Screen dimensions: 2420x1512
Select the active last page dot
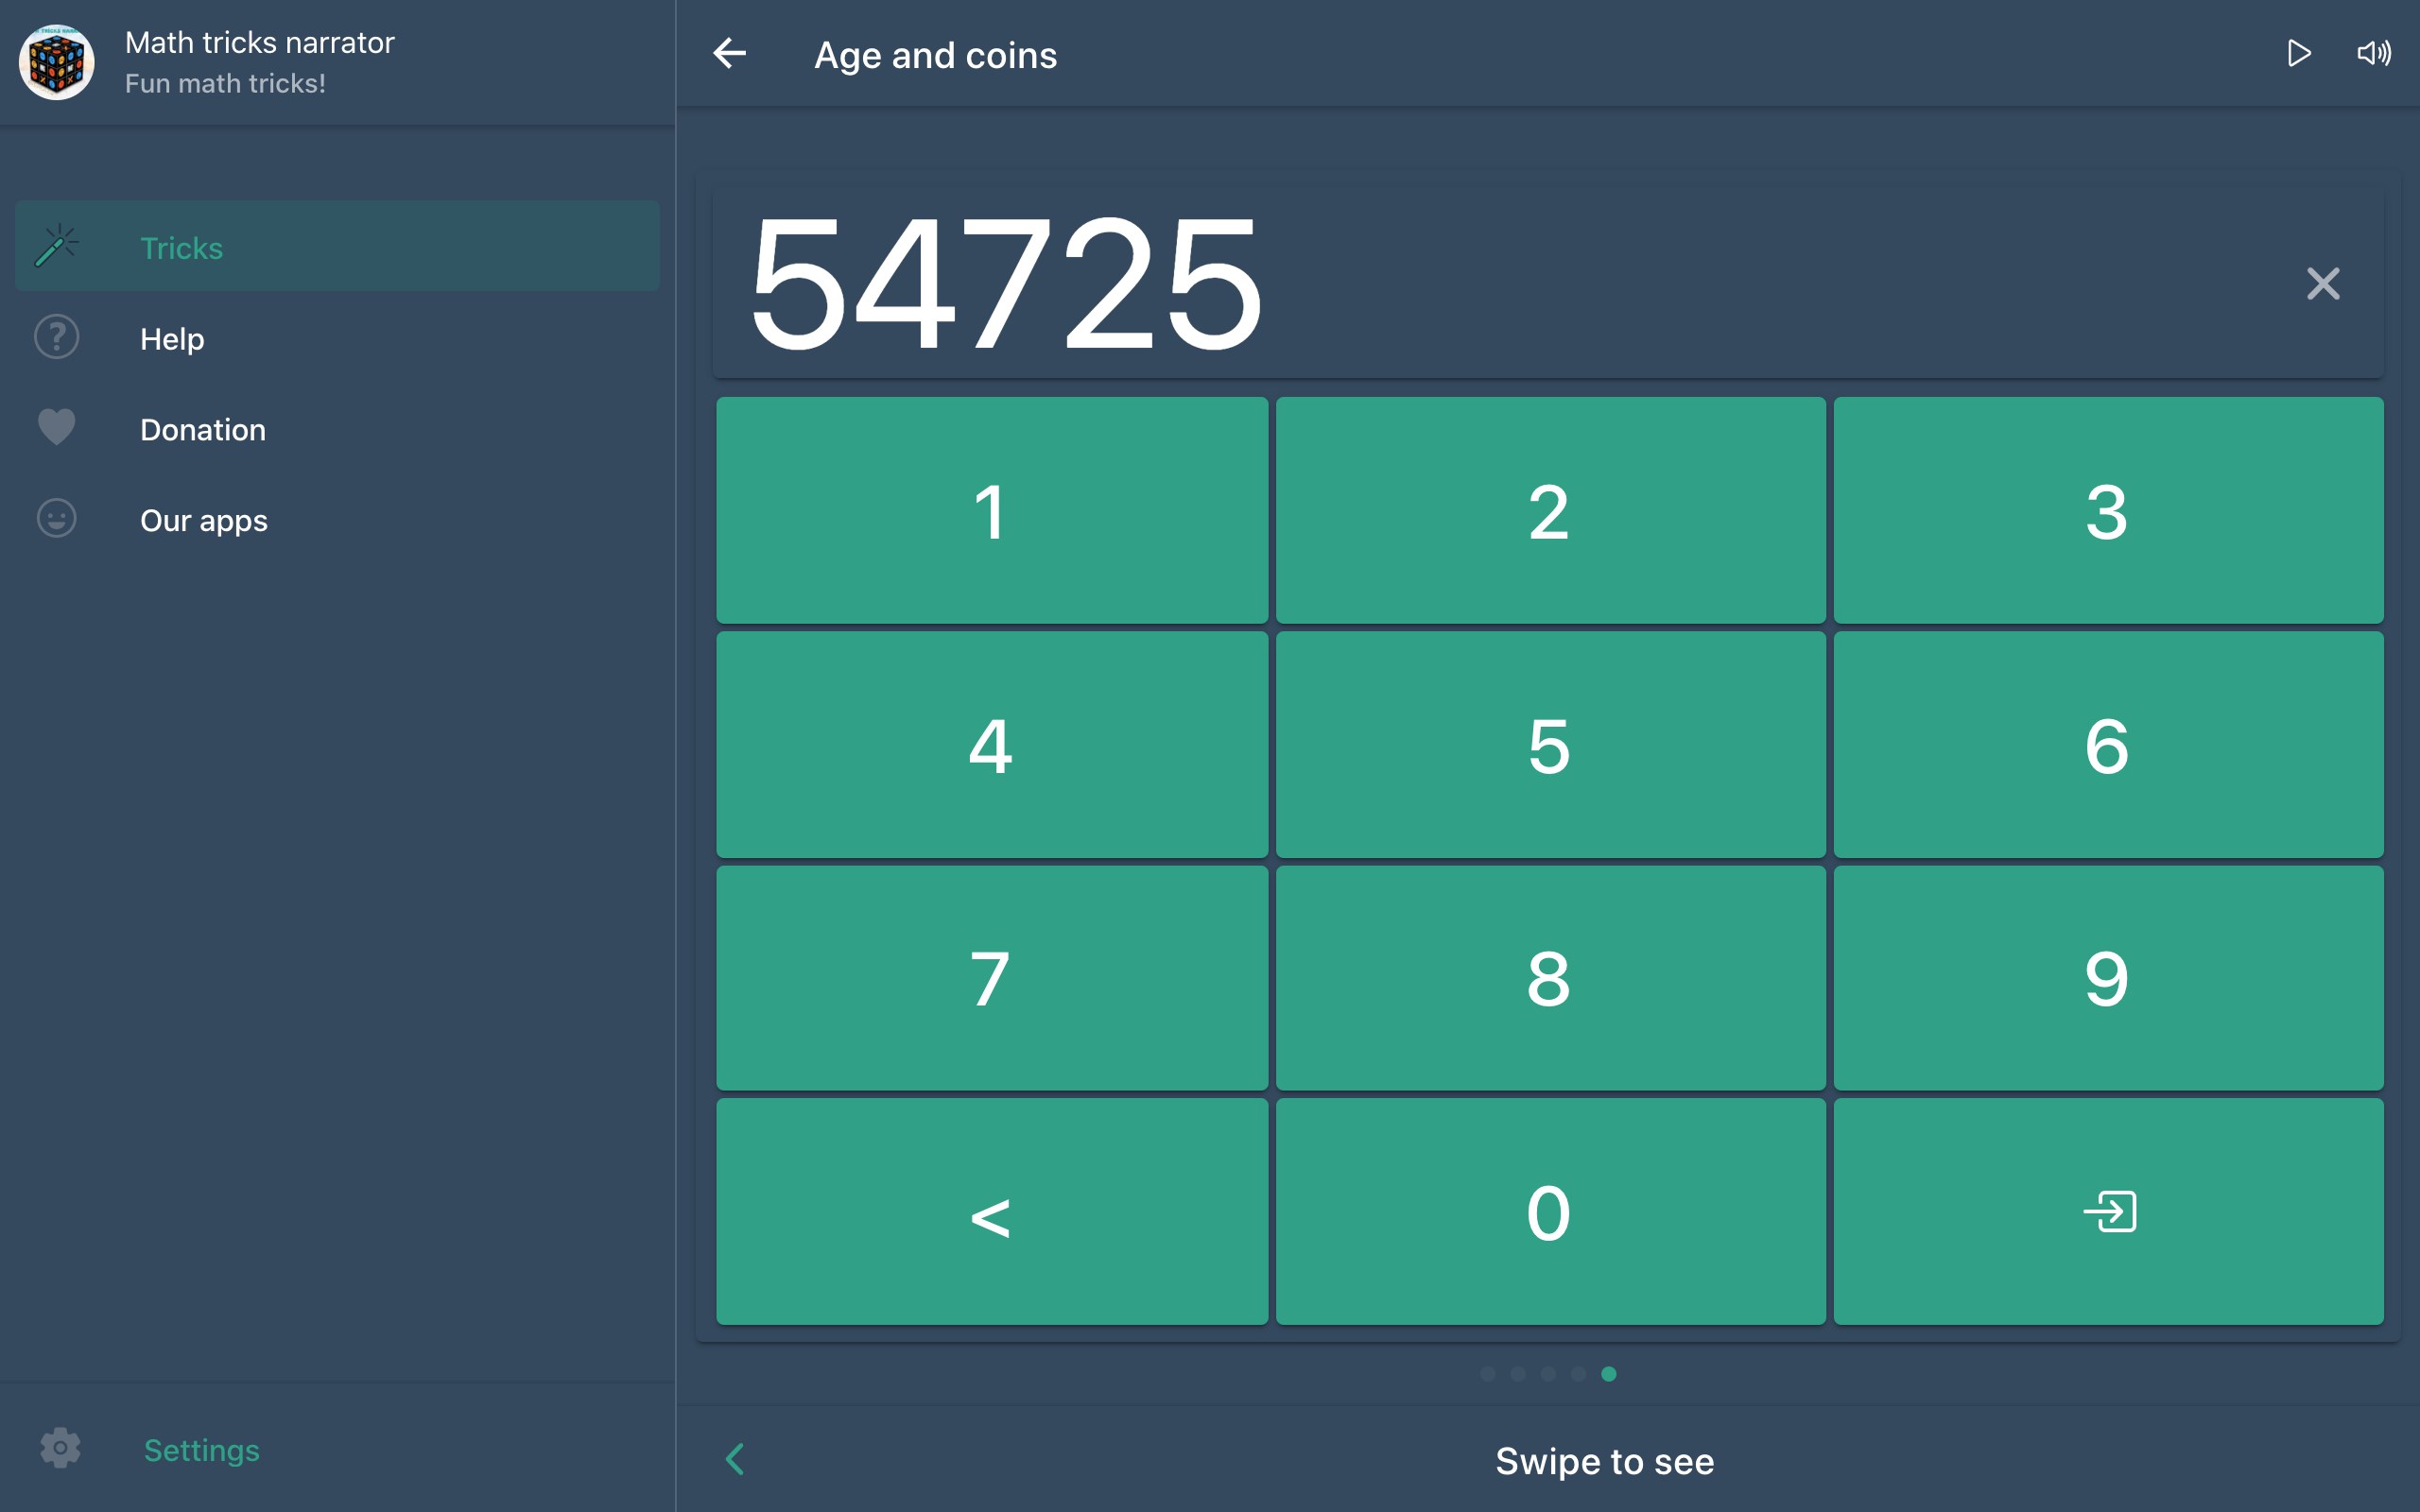coord(1608,1374)
